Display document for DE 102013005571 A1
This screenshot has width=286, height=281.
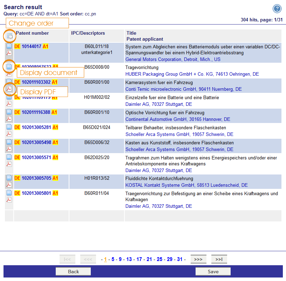click(9, 157)
